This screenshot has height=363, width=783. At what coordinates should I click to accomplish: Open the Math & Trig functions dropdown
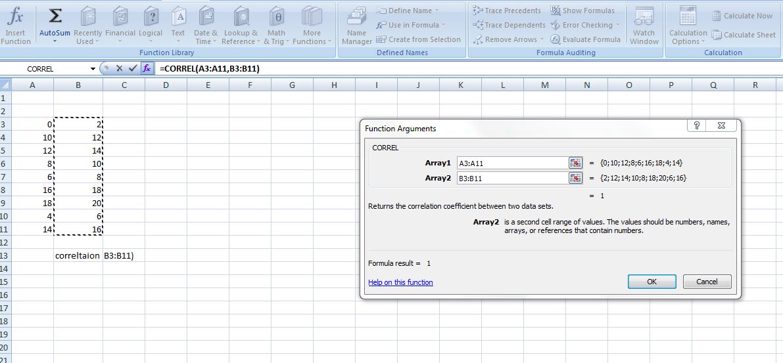tap(276, 26)
